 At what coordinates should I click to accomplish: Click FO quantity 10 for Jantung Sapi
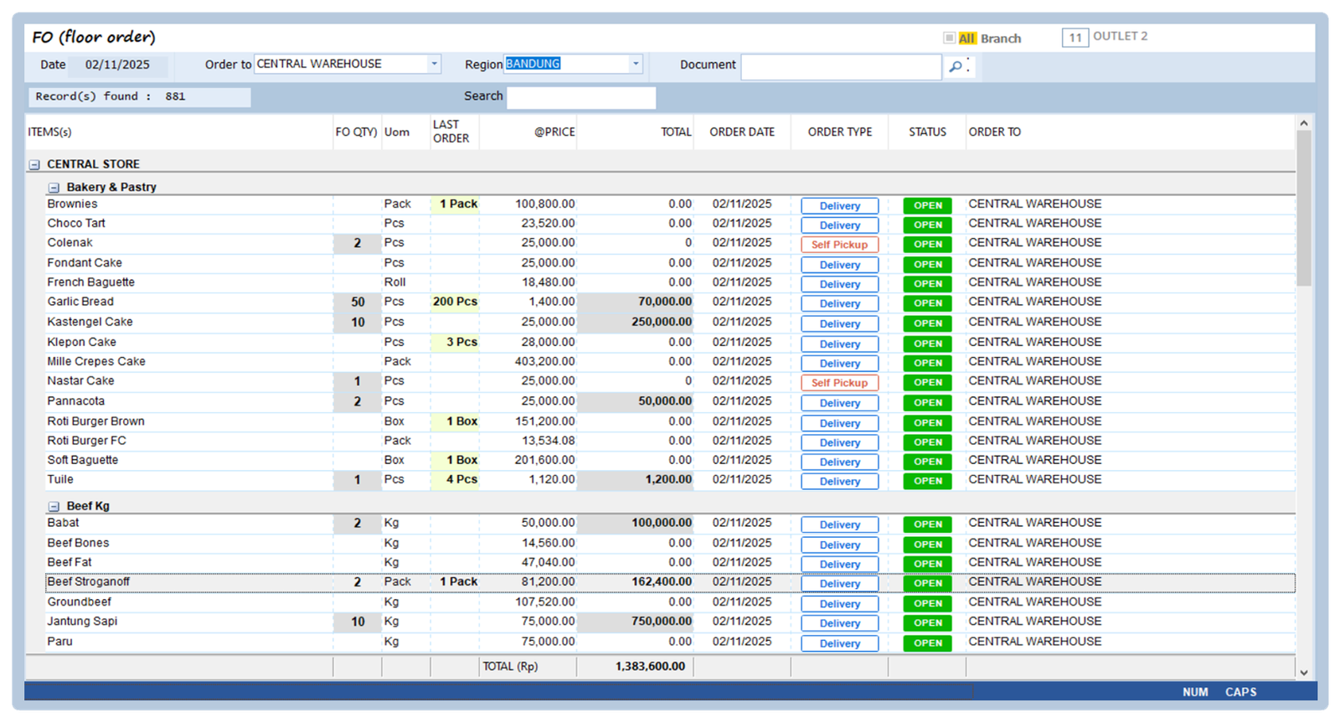pyautogui.click(x=358, y=622)
